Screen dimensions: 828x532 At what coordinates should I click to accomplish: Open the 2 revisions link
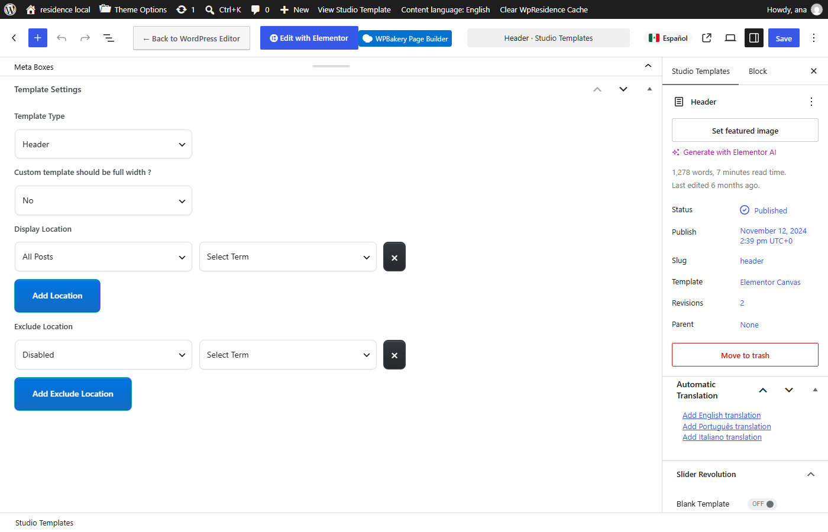(x=742, y=303)
